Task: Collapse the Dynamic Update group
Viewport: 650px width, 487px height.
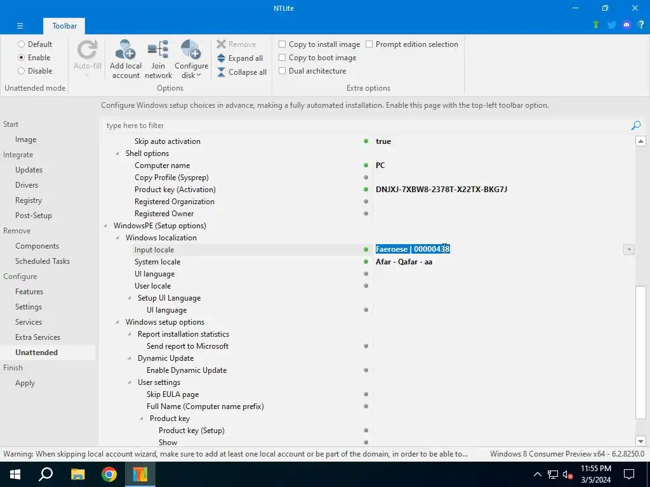Action: coord(129,358)
